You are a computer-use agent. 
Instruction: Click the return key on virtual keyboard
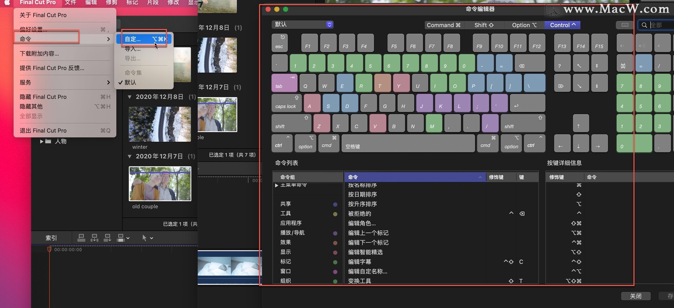527,103
